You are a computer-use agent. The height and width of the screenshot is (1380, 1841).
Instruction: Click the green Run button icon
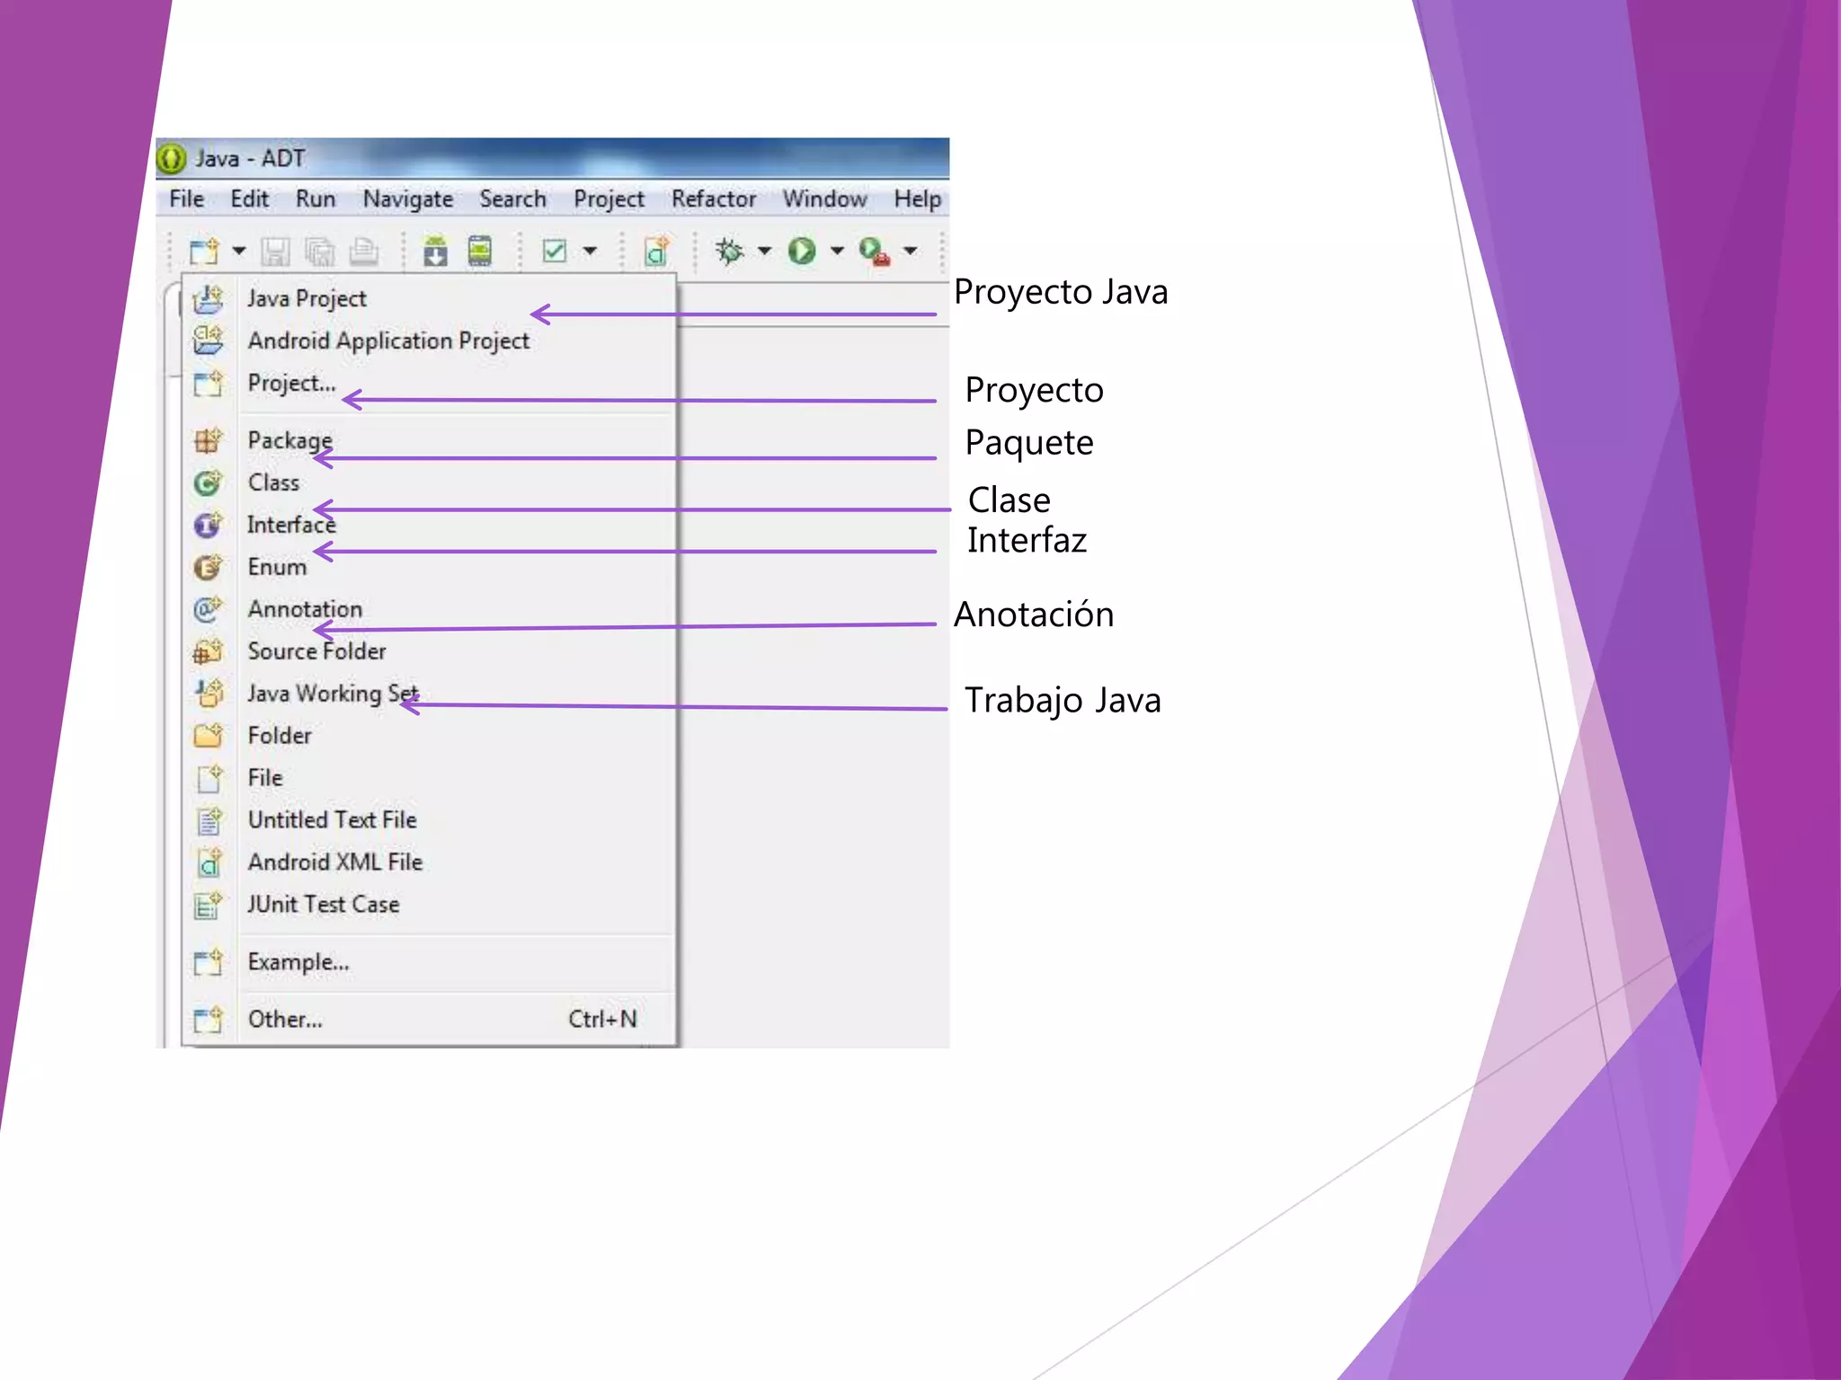[x=802, y=251]
